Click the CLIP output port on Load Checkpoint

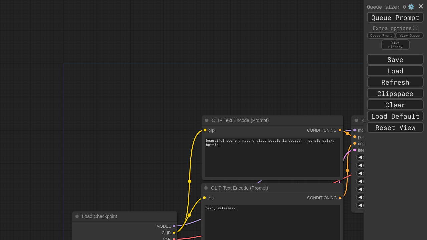[174, 233]
